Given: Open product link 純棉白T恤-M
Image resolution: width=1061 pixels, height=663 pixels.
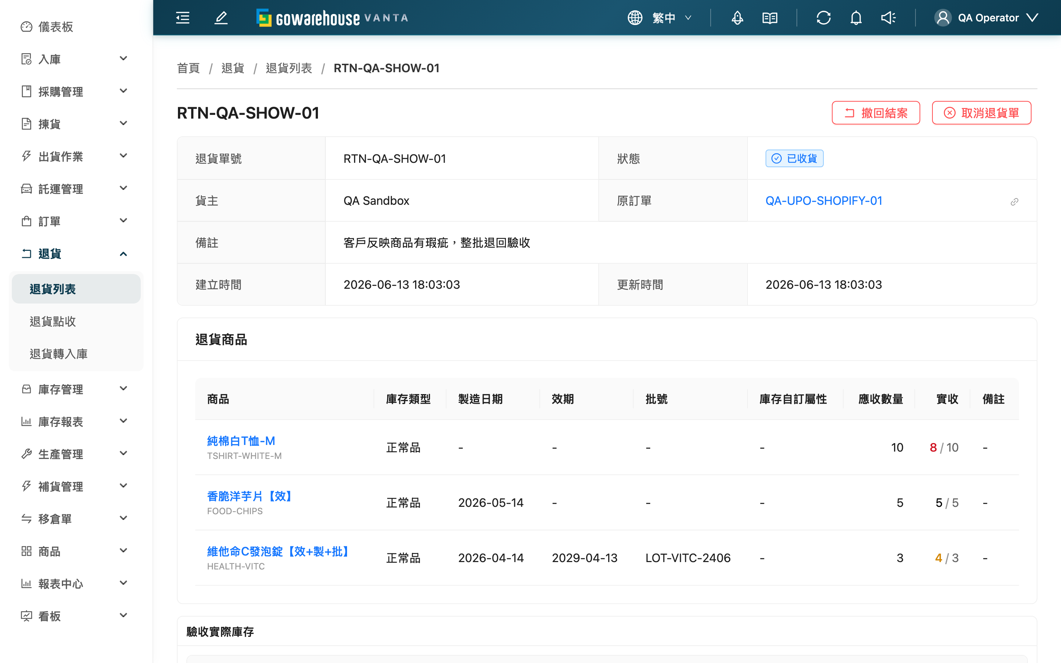Looking at the screenshot, I should pos(241,441).
